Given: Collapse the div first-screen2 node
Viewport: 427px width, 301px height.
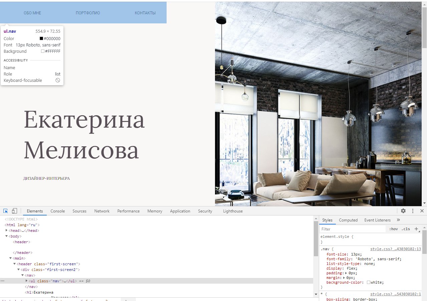Looking at the screenshot, I should pyautogui.click(x=19, y=270).
